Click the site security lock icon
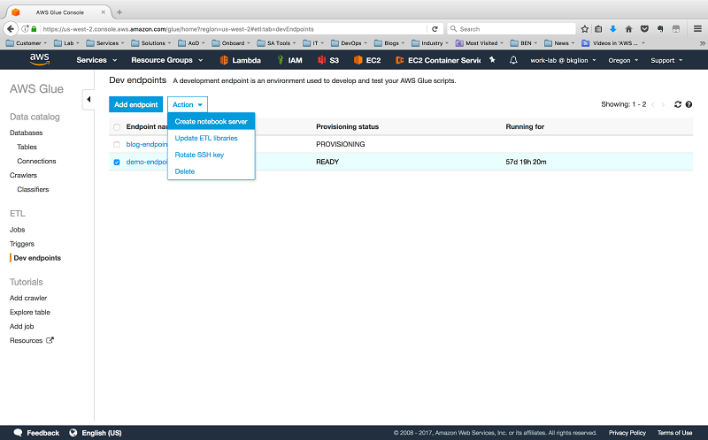 pyautogui.click(x=34, y=29)
